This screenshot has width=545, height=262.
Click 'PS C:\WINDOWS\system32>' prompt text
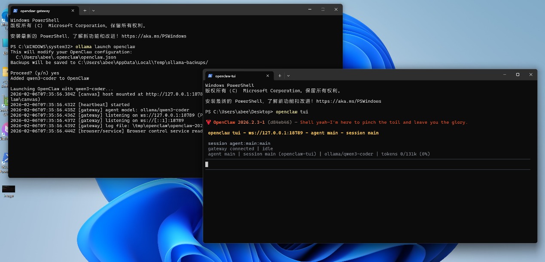[x=42, y=47]
